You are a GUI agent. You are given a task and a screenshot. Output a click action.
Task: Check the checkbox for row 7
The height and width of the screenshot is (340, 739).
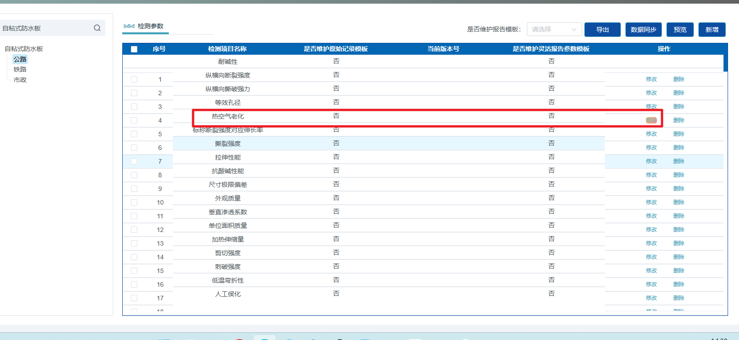coord(134,161)
